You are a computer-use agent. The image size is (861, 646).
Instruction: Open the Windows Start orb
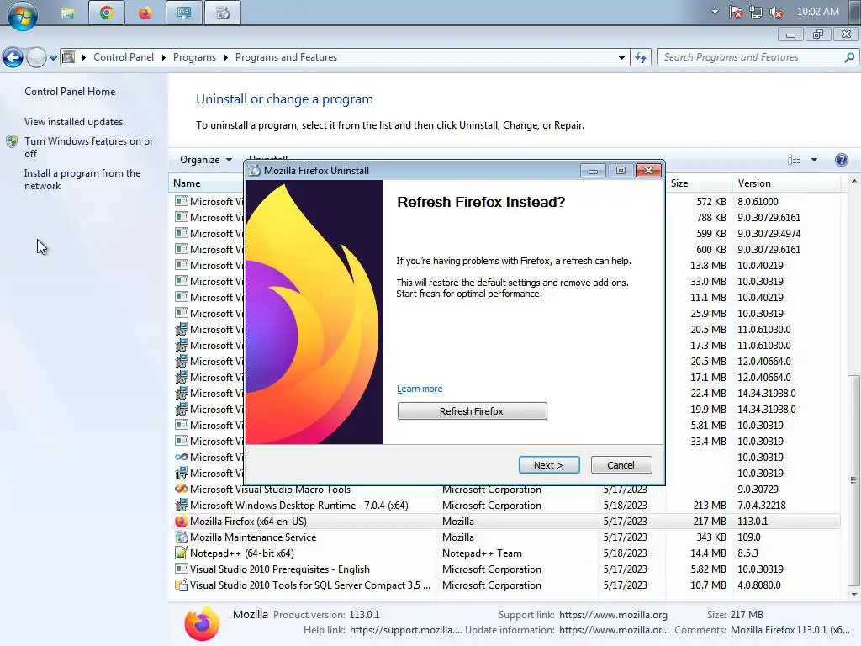point(23,15)
